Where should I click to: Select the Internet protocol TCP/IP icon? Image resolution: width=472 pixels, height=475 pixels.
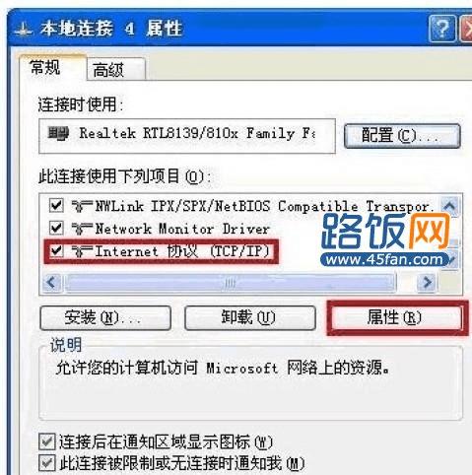pyautogui.click(x=82, y=251)
